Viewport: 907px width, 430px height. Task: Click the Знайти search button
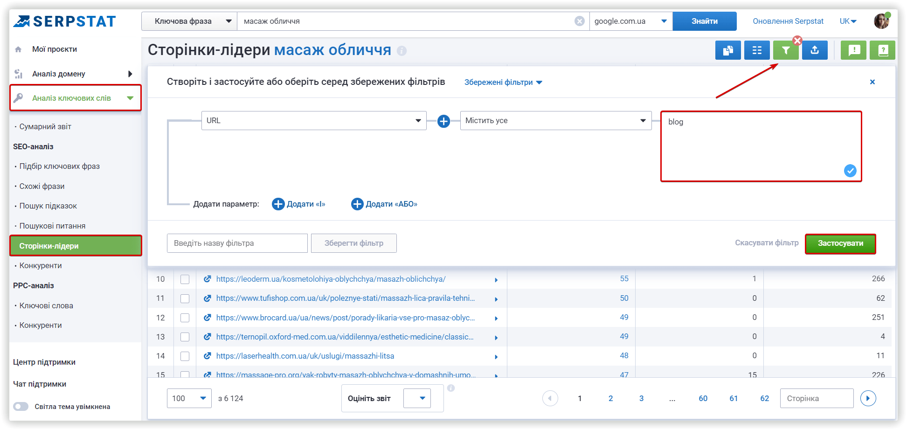[704, 21]
